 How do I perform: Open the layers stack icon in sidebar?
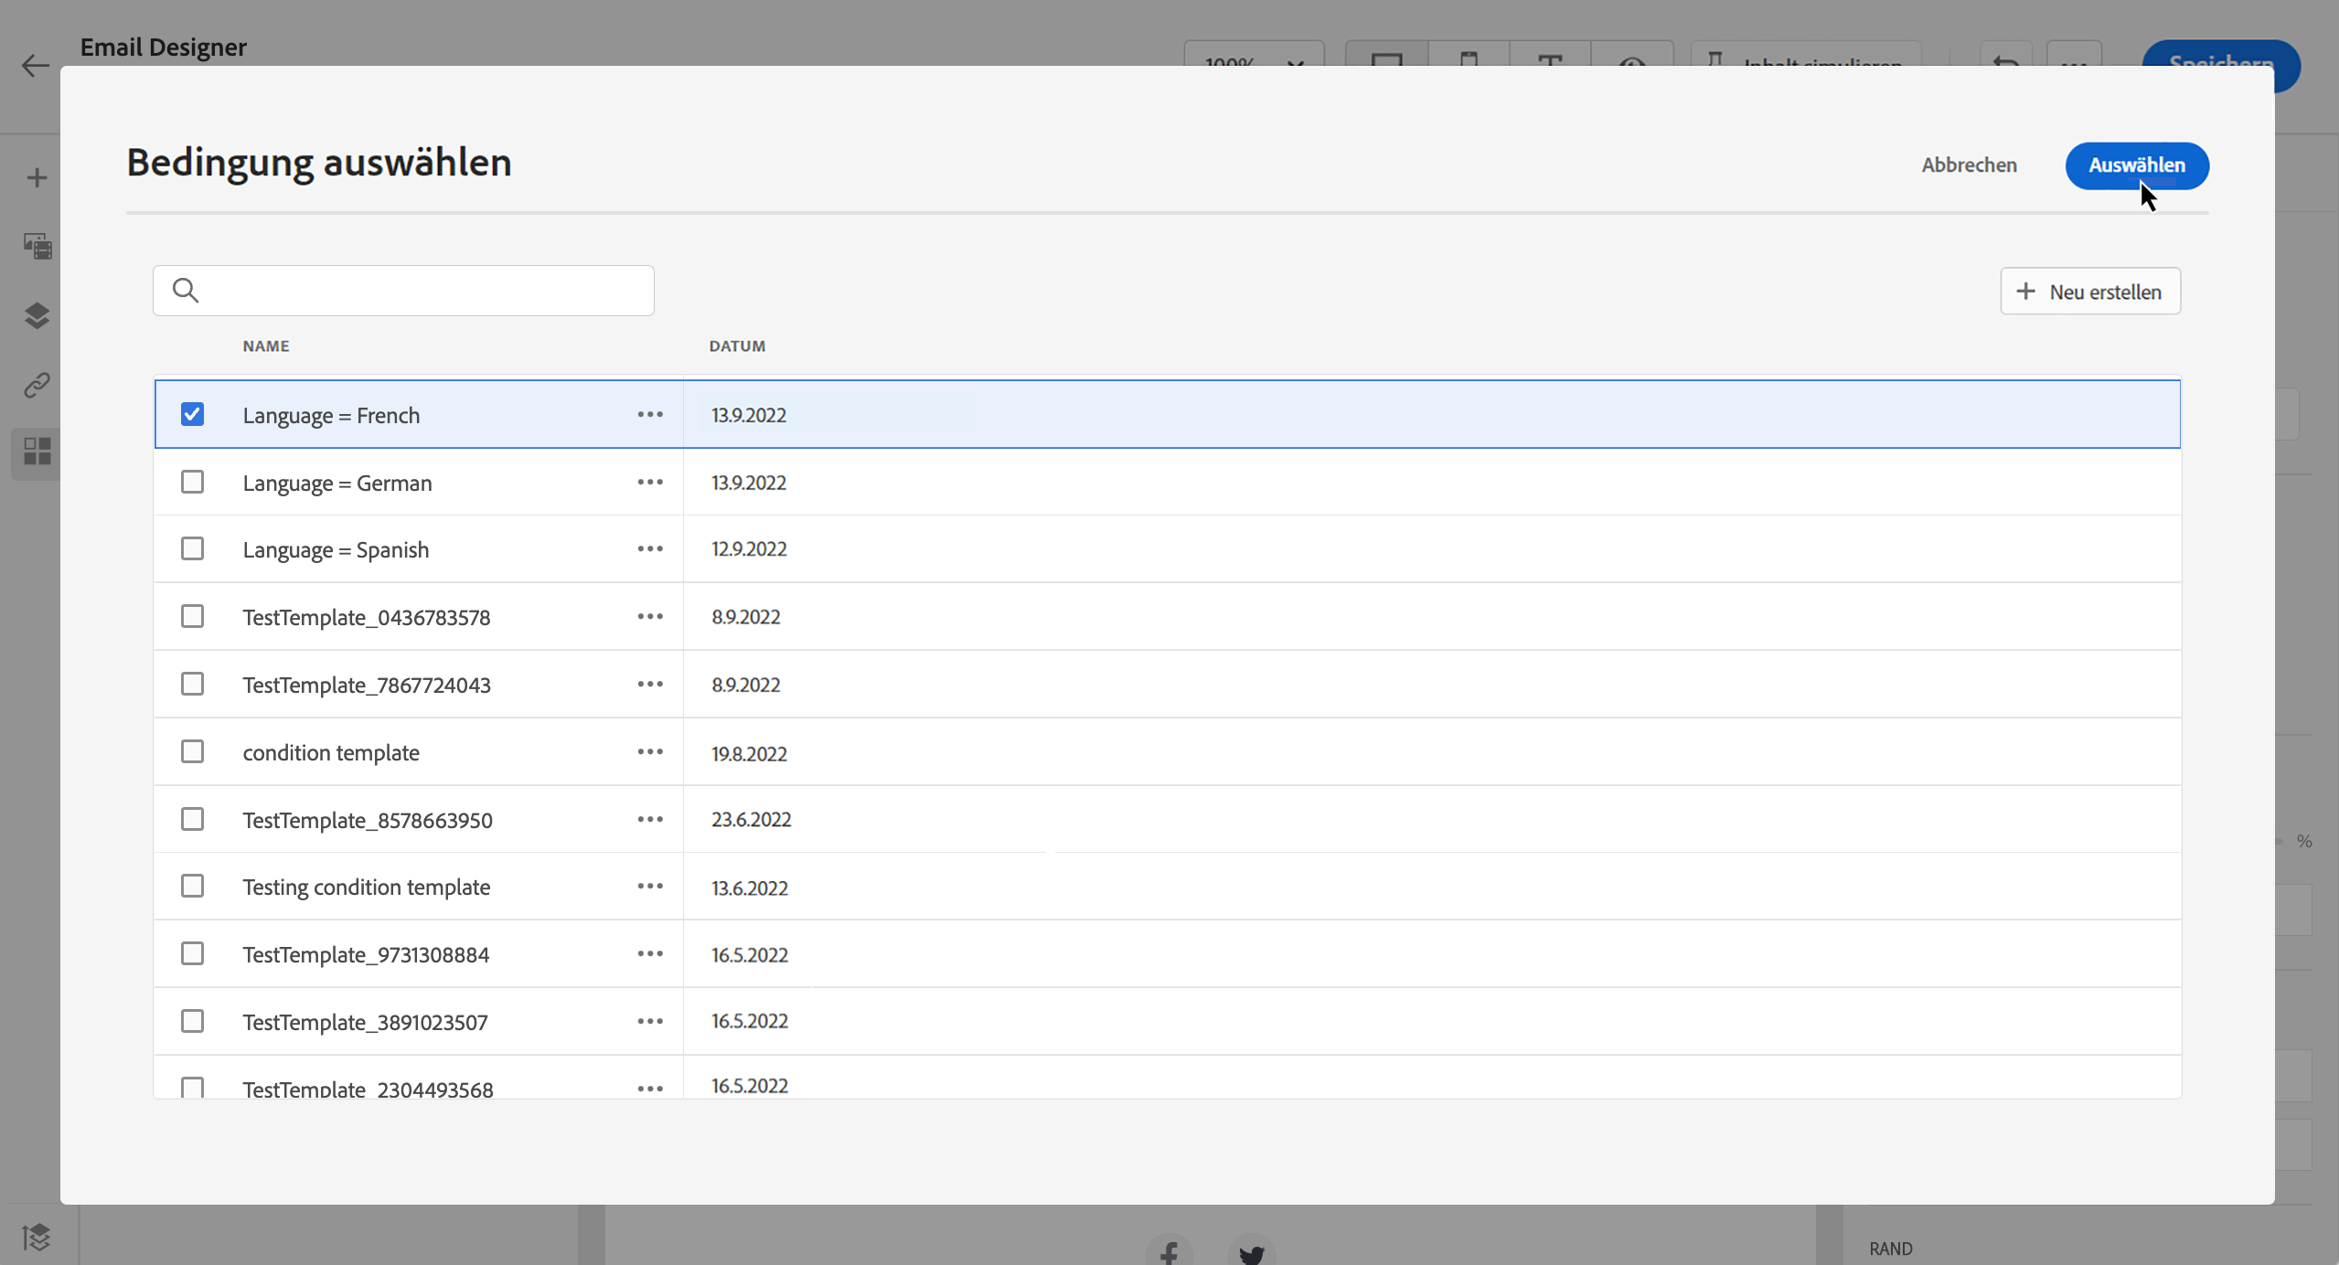pyautogui.click(x=37, y=315)
